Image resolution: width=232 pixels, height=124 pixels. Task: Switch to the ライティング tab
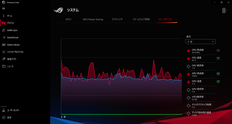coord(117,19)
